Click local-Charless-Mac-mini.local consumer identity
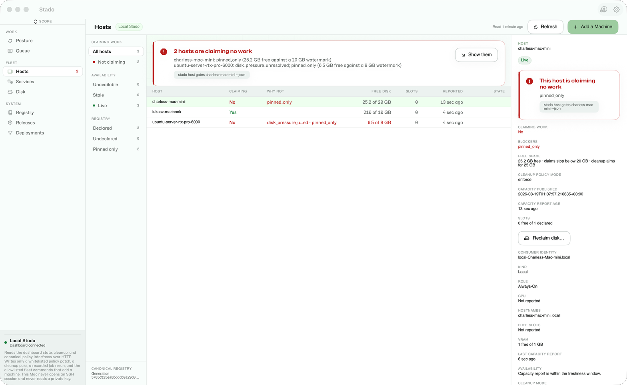Image resolution: width=627 pixels, height=385 pixels. (544, 258)
